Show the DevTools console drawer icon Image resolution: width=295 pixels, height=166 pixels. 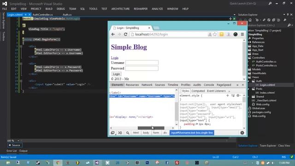point(120,133)
